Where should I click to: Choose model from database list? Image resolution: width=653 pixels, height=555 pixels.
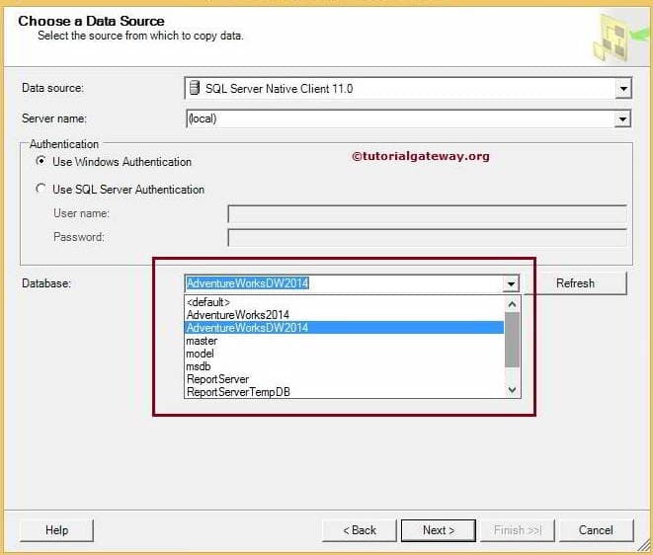tap(344, 354)
